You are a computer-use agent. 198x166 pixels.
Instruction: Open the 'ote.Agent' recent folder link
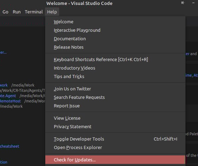(8, 96)
